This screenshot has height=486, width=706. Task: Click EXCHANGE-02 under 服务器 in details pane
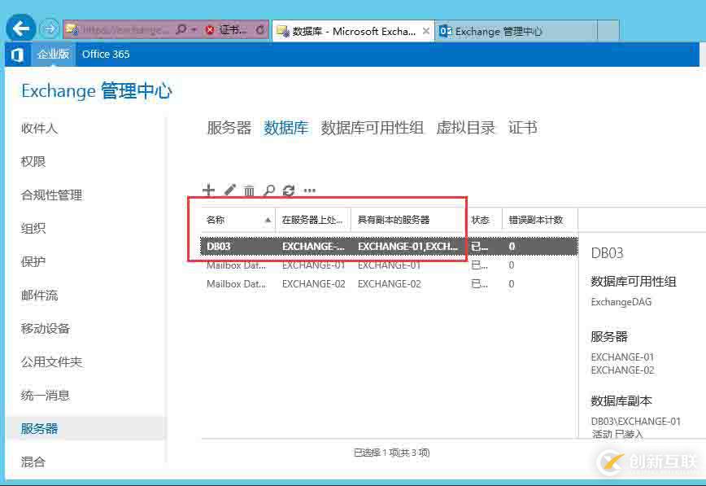[x=622, y=370]
